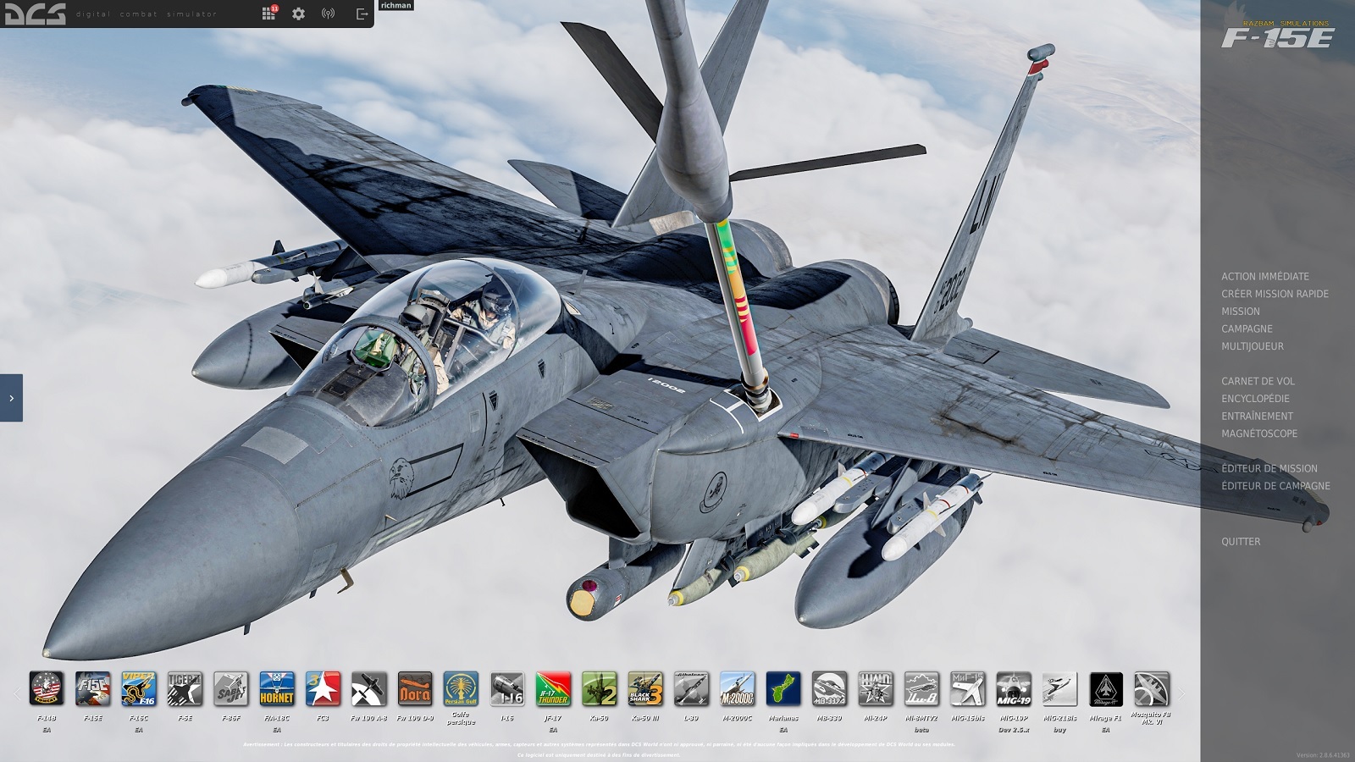The width and height of the screenshot is (1355, 762).
Task: Select the F-5E Tiger module icon
Action: pyautogui.click(x=185, y=688)
